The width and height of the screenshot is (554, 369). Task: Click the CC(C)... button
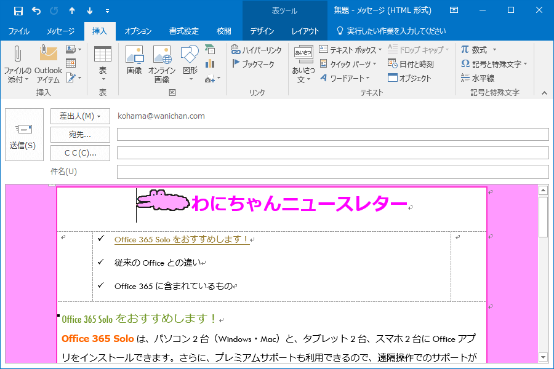click(x=80, y=153)
